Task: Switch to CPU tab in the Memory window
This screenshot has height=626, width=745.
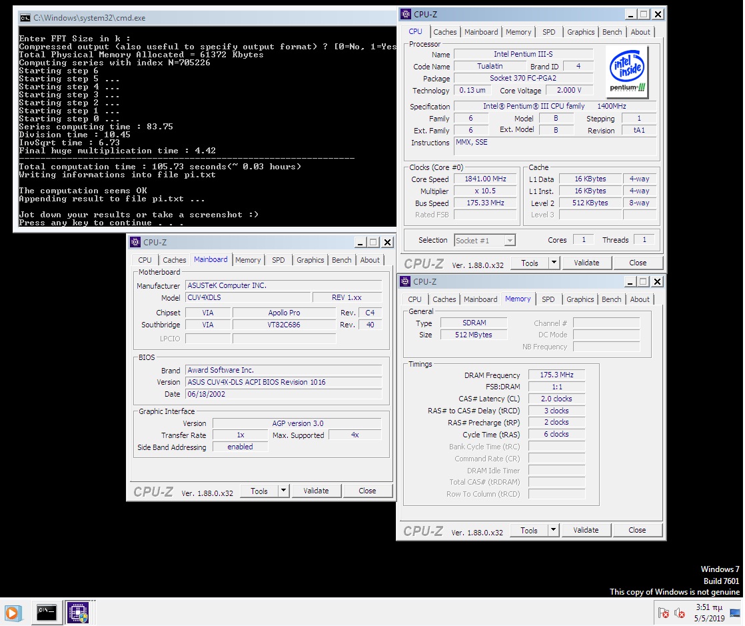Action: pyautogui.click(x=414, y=299)
